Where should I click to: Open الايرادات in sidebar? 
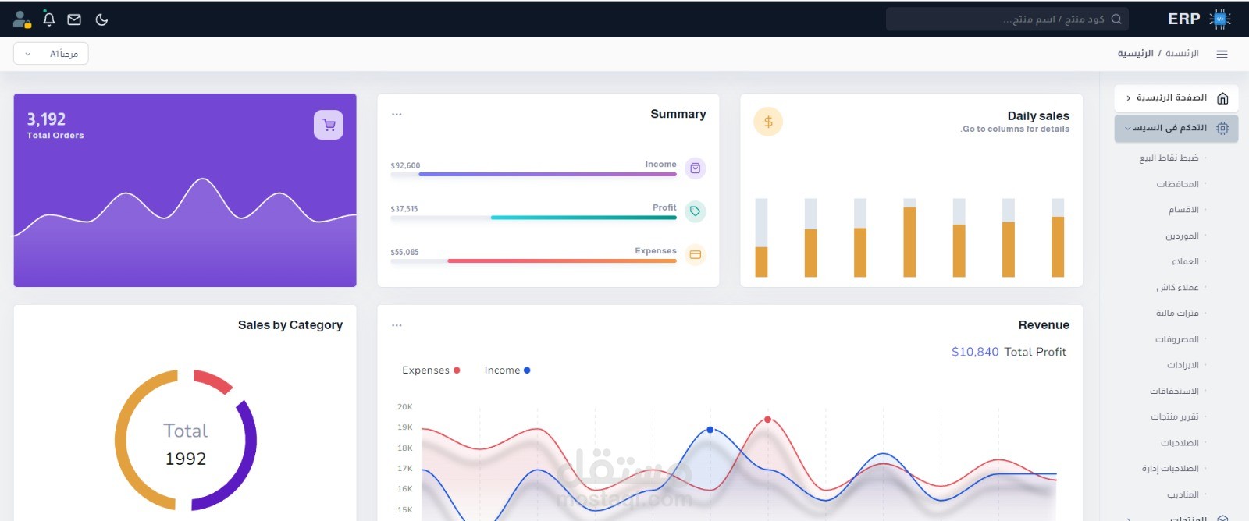click(x=1183, y=365)
